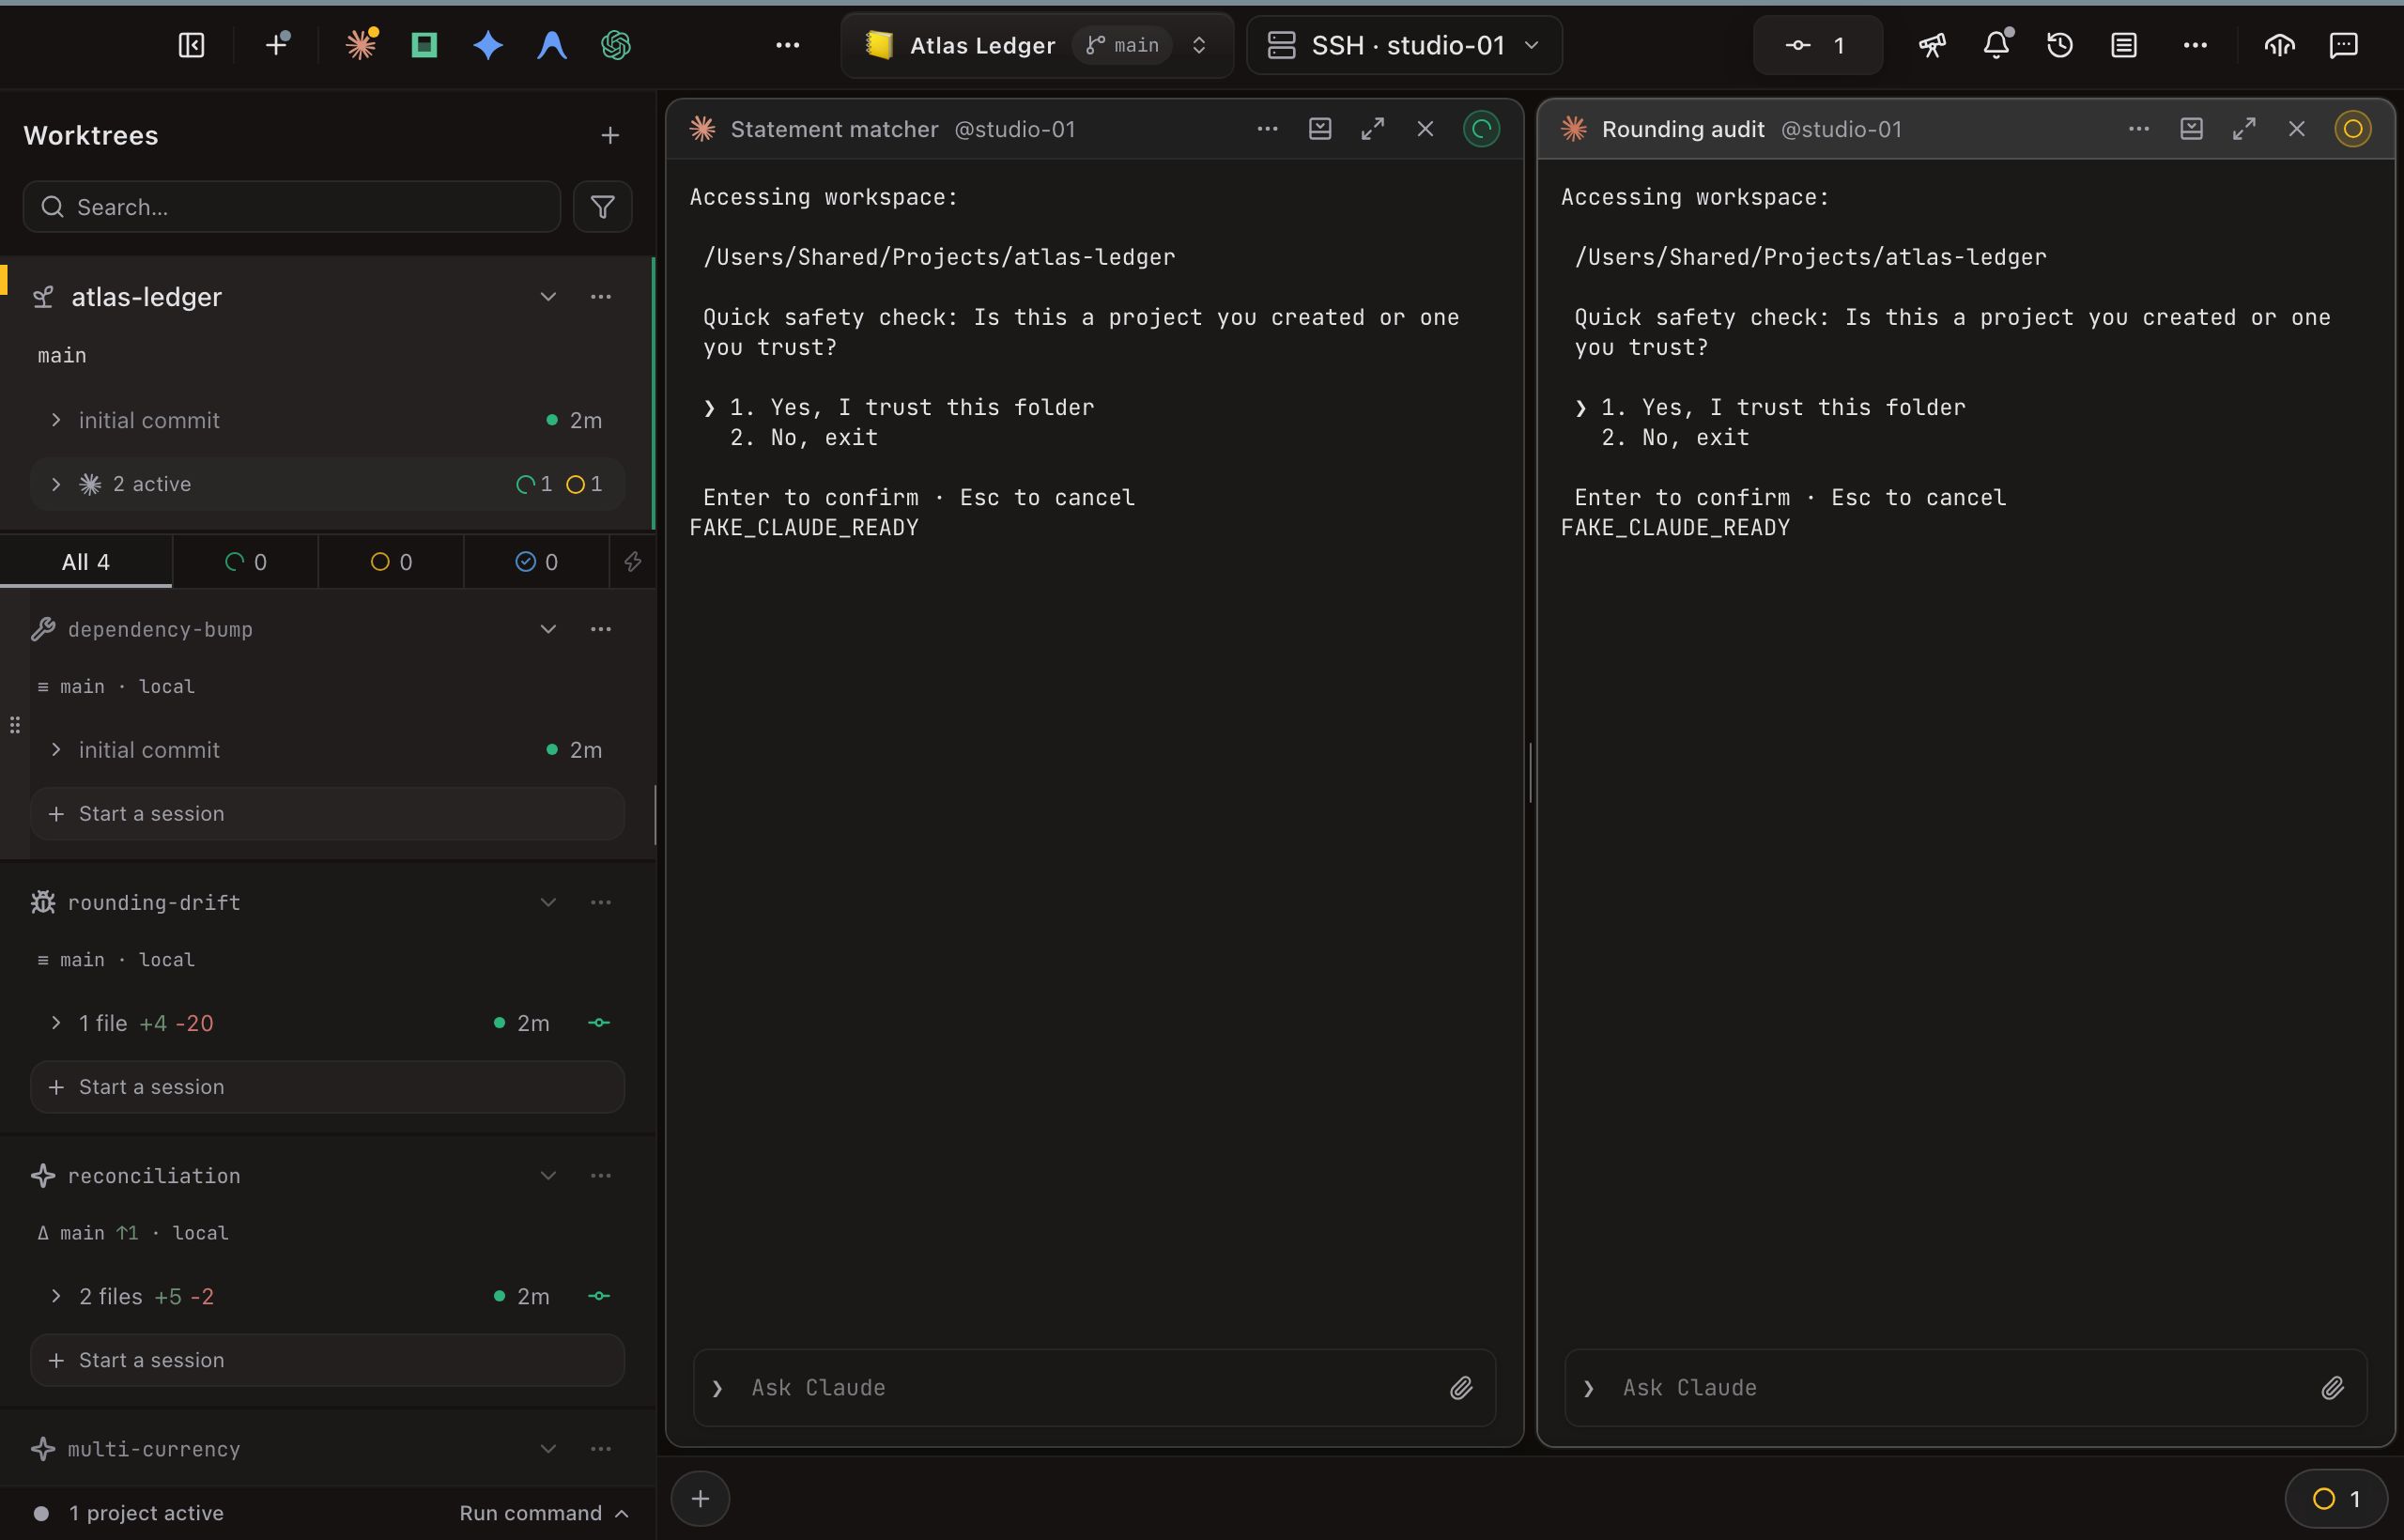Select the 'All 4' tab

point(86,562)
